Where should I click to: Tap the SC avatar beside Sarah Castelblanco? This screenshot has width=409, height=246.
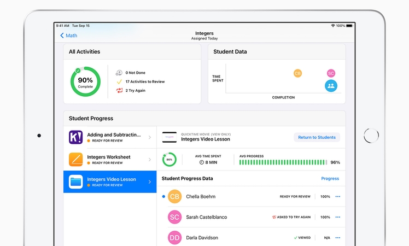click(x=174, y=217)
